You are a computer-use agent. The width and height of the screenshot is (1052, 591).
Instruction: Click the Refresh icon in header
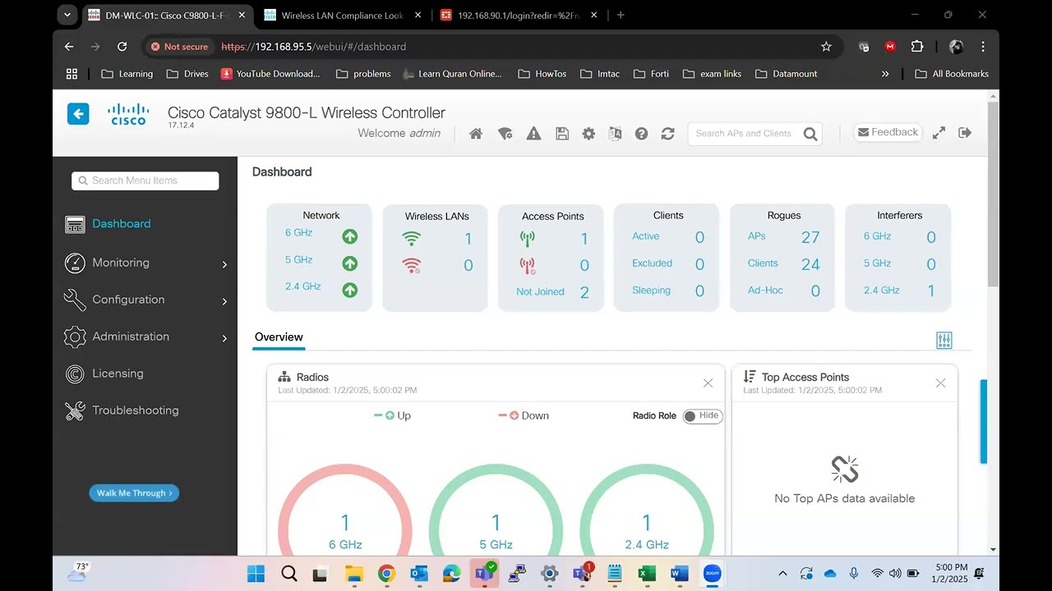tap(667, 134)
